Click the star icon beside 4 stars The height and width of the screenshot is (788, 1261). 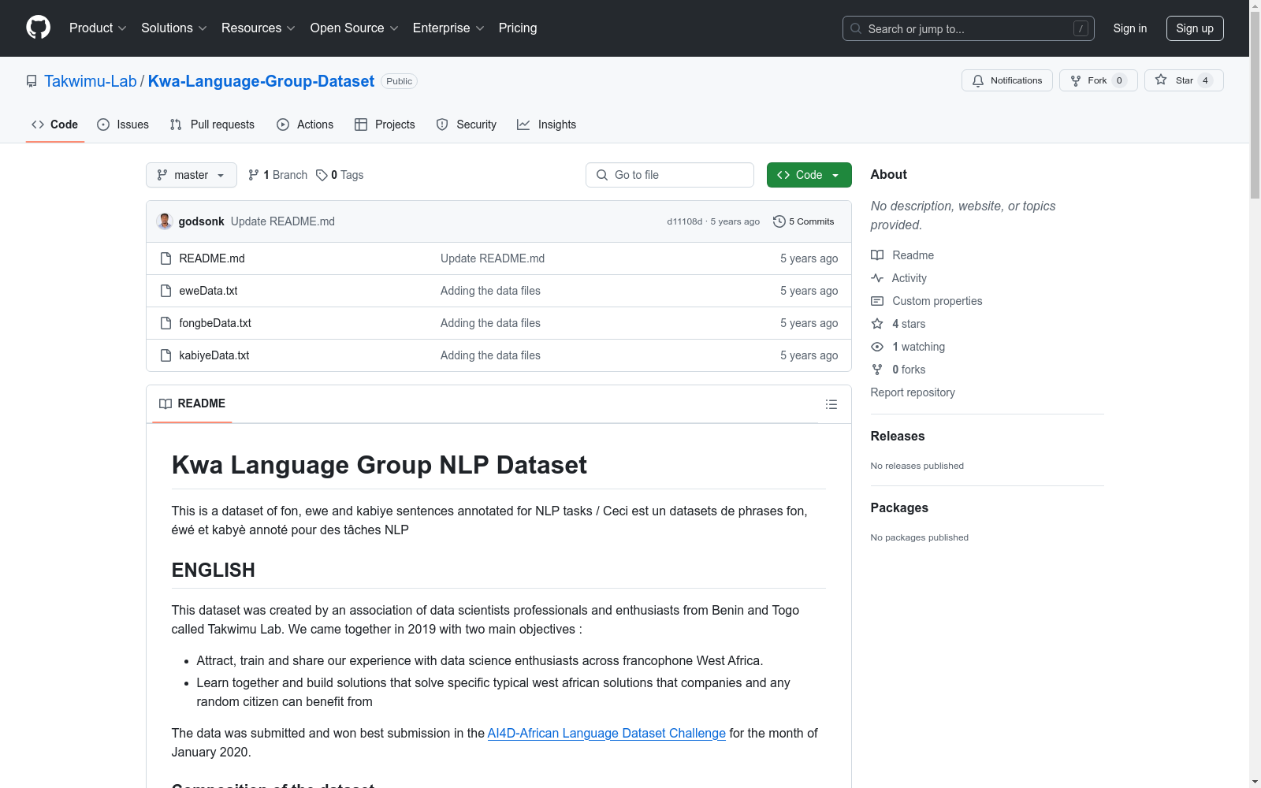tap(877, 324)
